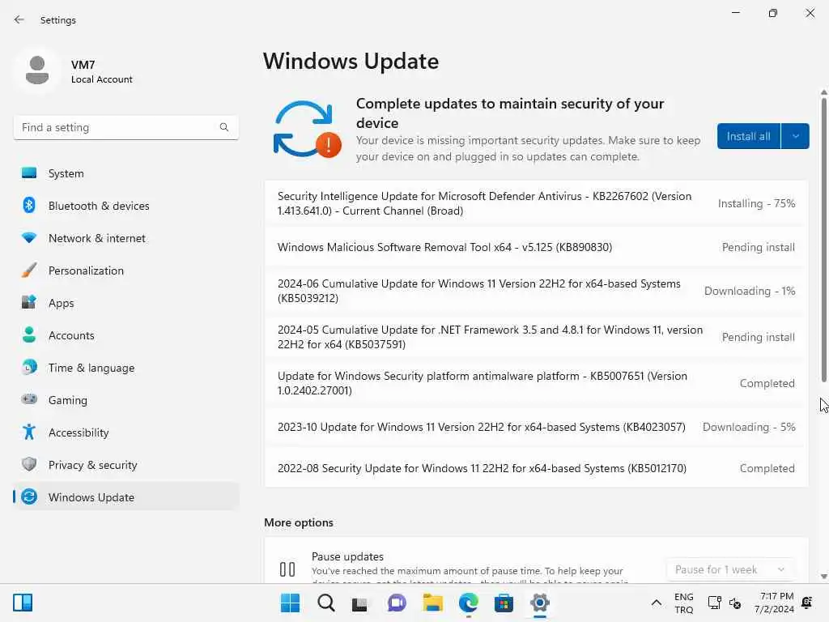The image size is (829, 622).
Task: Open the Network & internet wifi icon
Action: click(29, 238)
